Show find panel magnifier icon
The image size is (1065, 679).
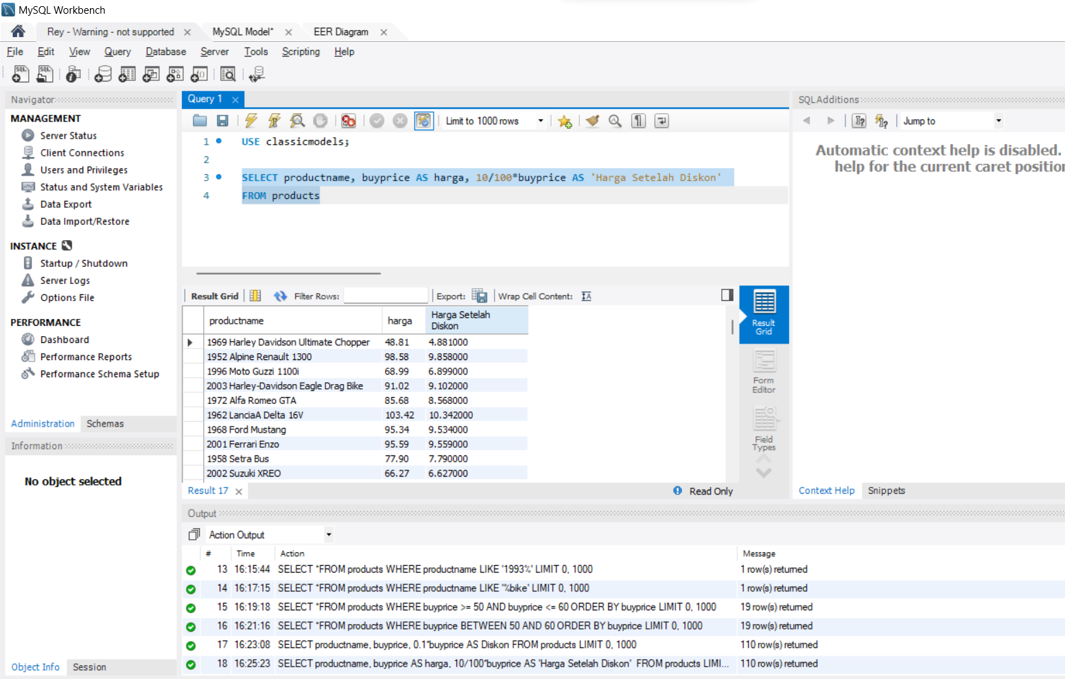point(615,121)
